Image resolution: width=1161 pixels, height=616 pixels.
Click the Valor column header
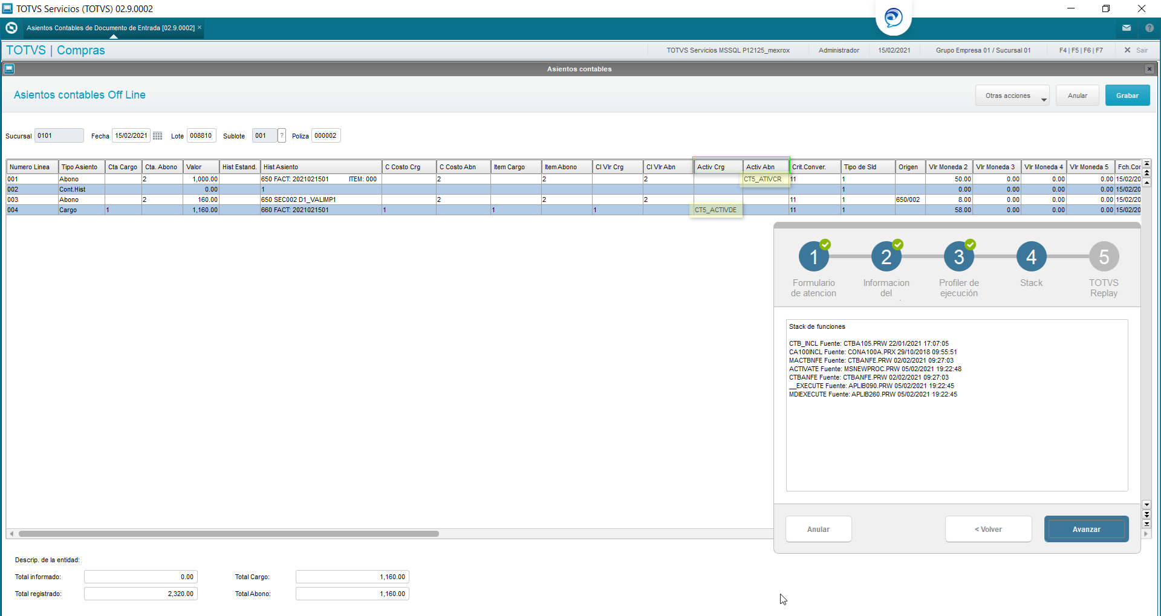click(201, 167)
